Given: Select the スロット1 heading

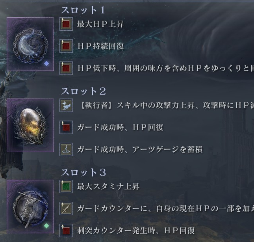Looking at the screenshot, I should [83, 10].
